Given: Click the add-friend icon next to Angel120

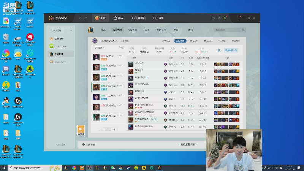Looking at the screenshot, I should coord(147,77).
